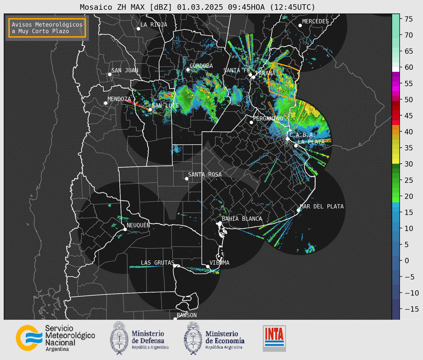Image resolution: width=423 pixels, height=360 pixels.
Task: Click the SAN JUAN city marker
Action: (x=110, y=74)
